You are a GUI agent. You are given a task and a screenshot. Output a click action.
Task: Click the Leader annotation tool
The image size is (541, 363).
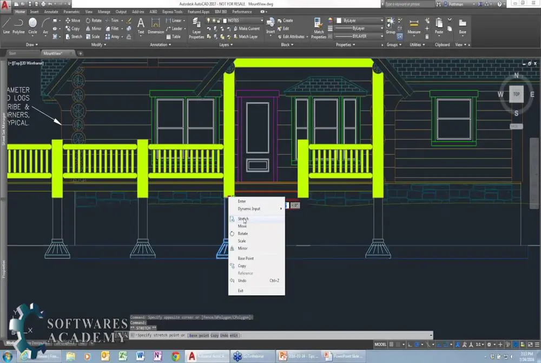tap(174, 29)
